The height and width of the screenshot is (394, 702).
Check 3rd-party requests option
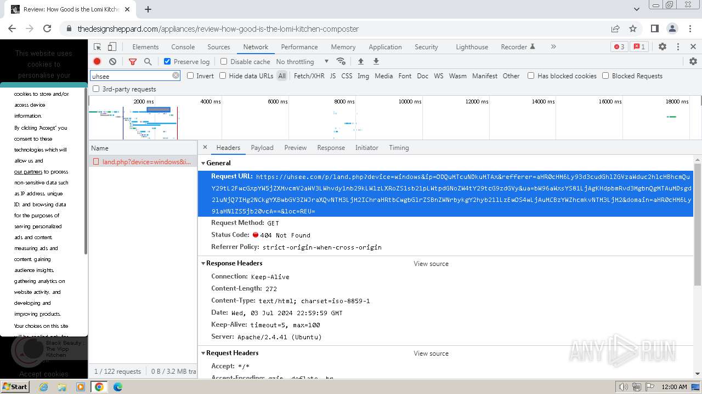(96, 89)
